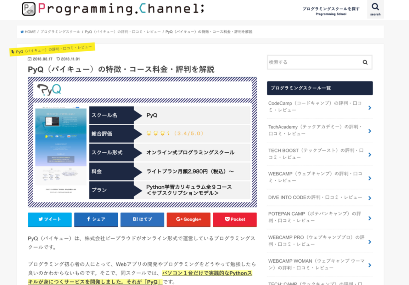The width and height of the screenshot is (409, 285).
Task: Go to HOME breadcrumb
Action: tap(28, 32)
